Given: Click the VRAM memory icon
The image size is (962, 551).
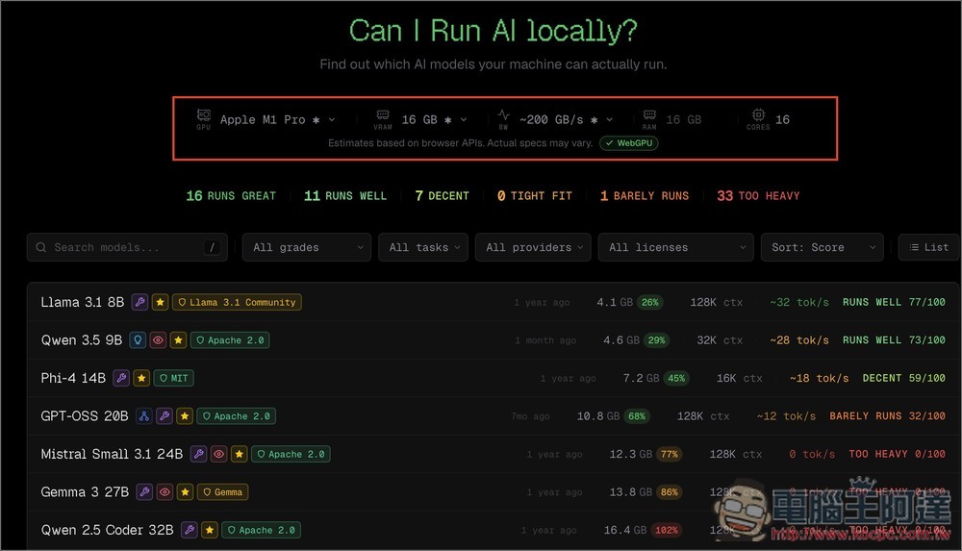Looking at the screenshot, I should [x=383, y=114].
